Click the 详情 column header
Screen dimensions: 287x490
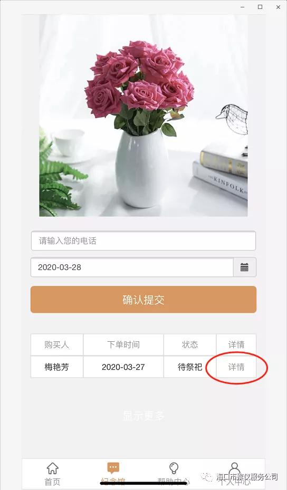tap(236, 344)
